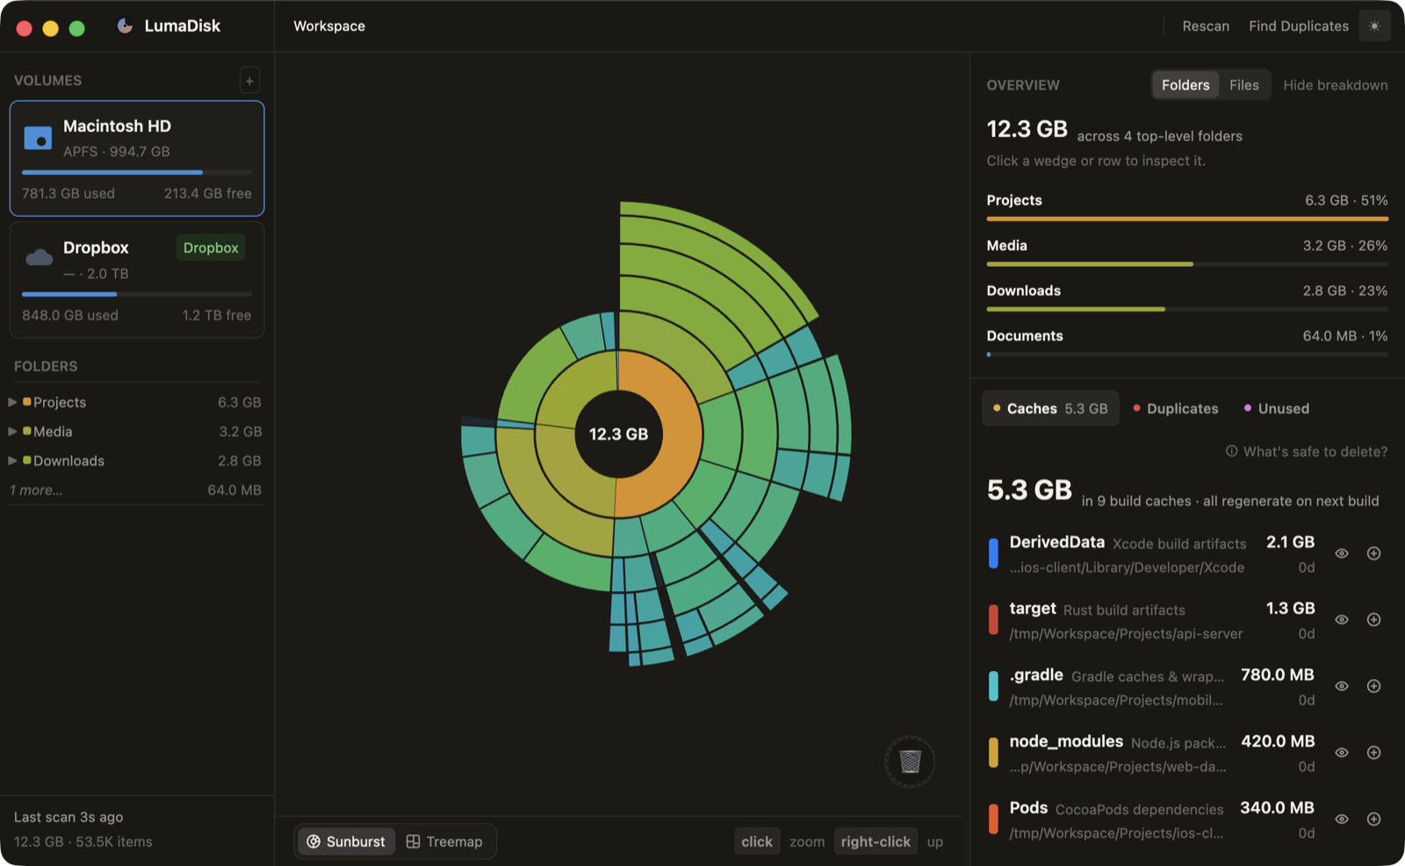Add target cache to deletion queue
The height and width of the screenshot is (866, 1405).
(x=1374, y=620)
